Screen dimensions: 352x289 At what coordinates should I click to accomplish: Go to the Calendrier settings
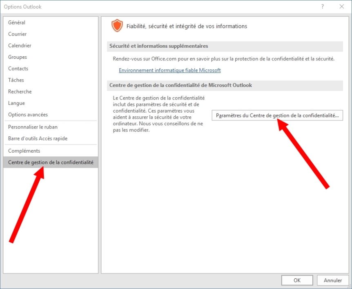pos(20,45)
